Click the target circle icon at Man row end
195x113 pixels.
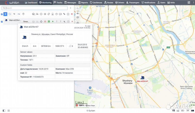[68, 21]
